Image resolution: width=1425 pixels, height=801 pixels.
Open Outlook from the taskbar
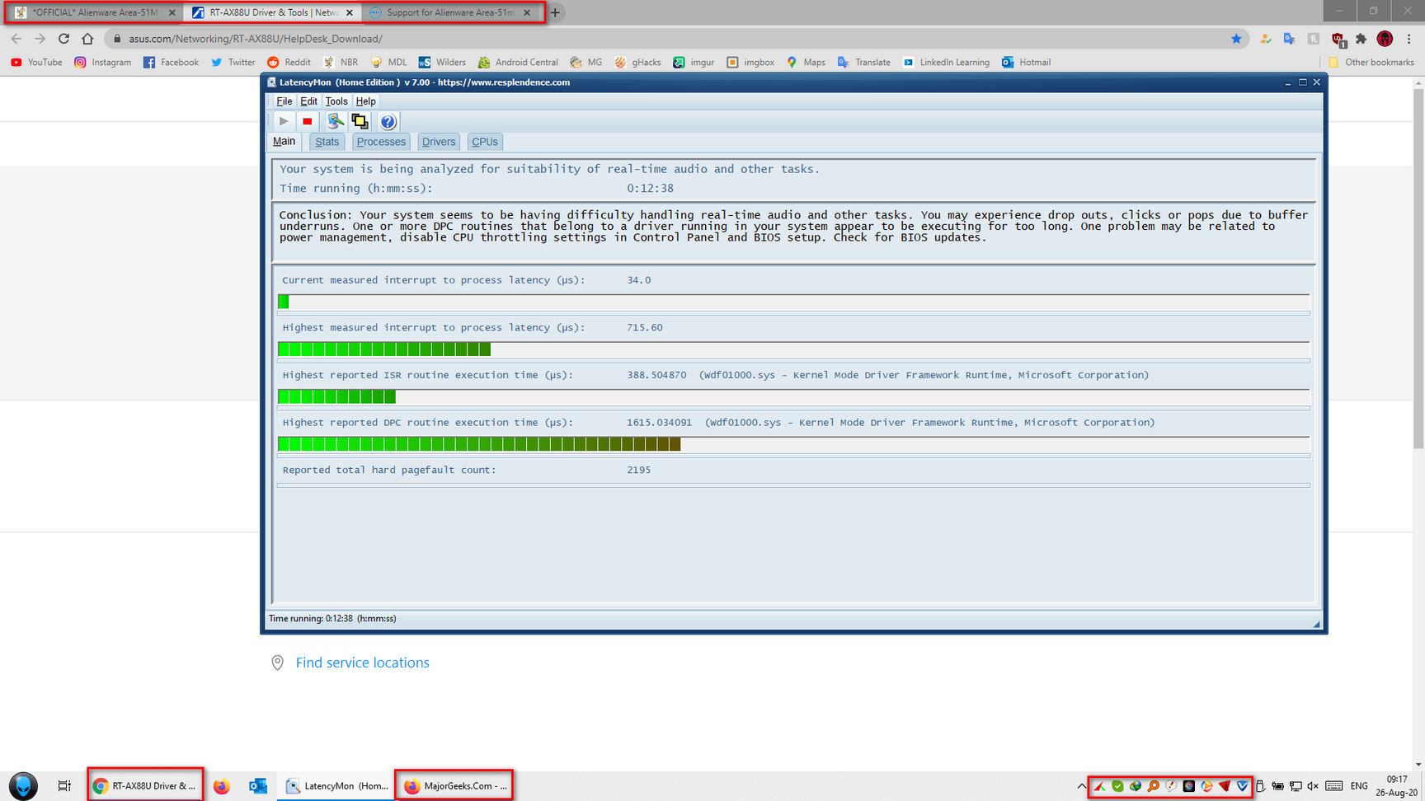pyautogui.click(x=258, y=786)
